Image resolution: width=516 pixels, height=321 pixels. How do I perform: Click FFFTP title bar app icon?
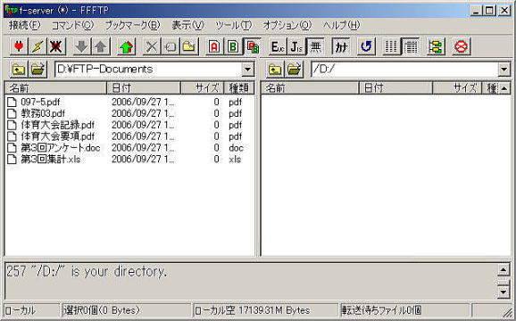[11, 10]
